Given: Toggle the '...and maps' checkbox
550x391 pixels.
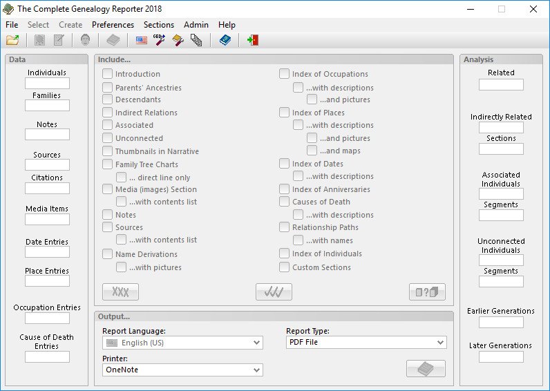Looking at the screenshot, I should 312,151.
